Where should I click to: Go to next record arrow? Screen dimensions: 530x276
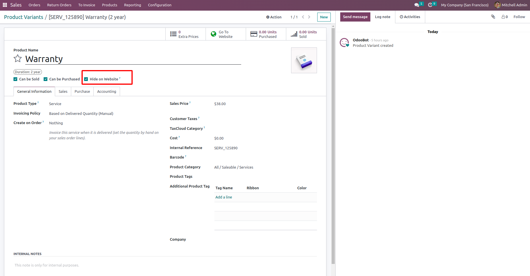pyautogui.click(x=309, y=17)
